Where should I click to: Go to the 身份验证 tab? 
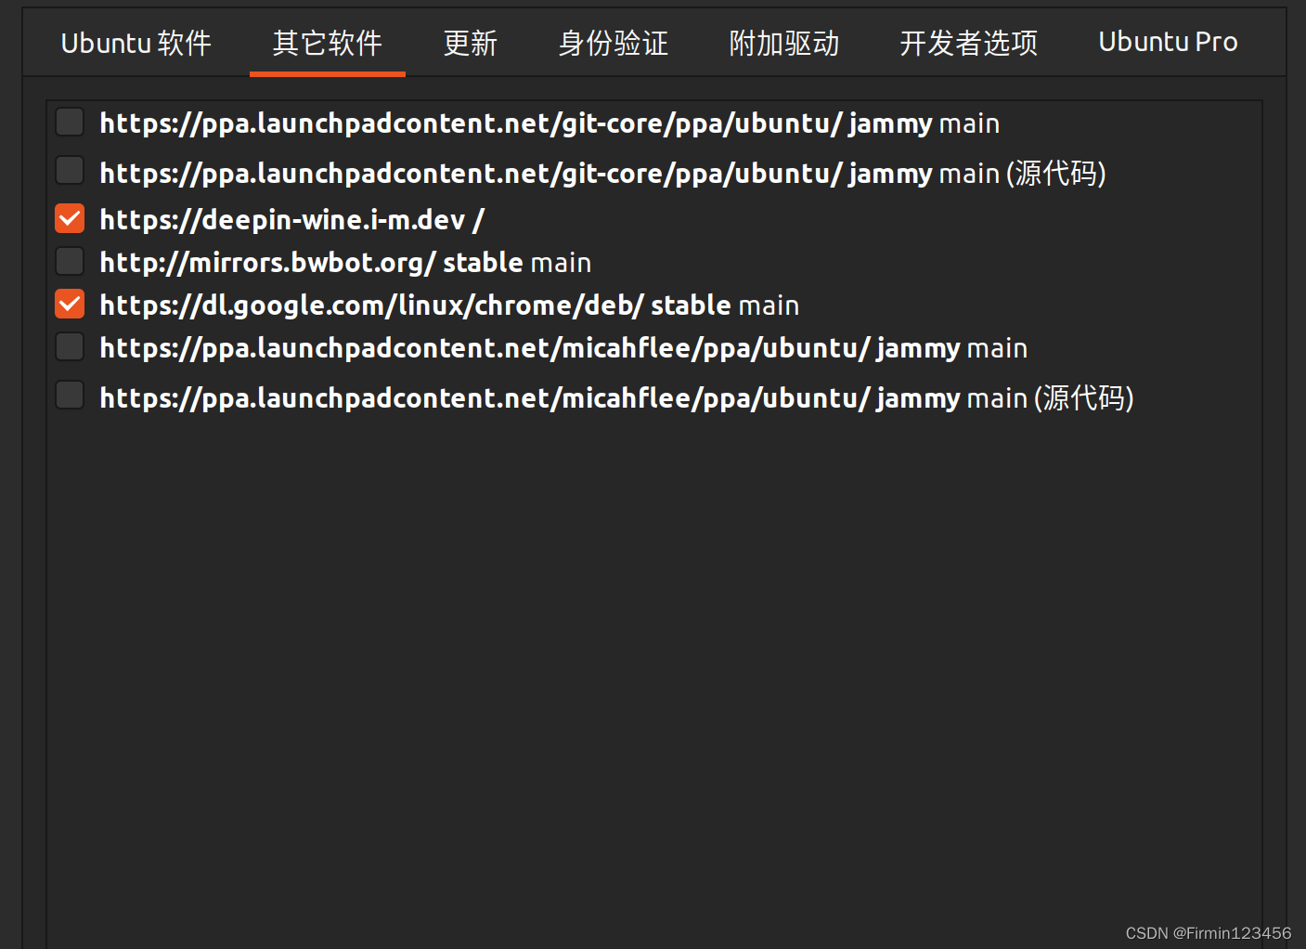coord(614,43)
